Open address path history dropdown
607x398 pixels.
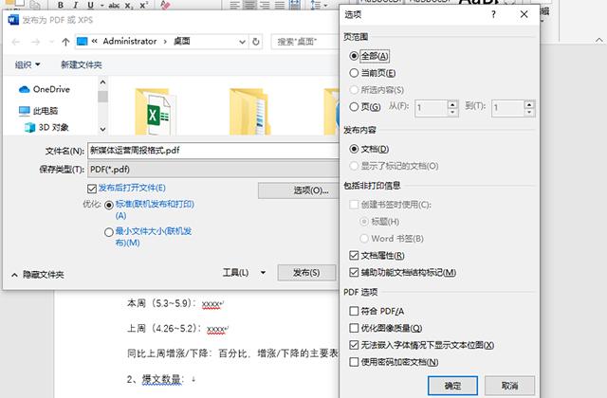pos(243,42)
